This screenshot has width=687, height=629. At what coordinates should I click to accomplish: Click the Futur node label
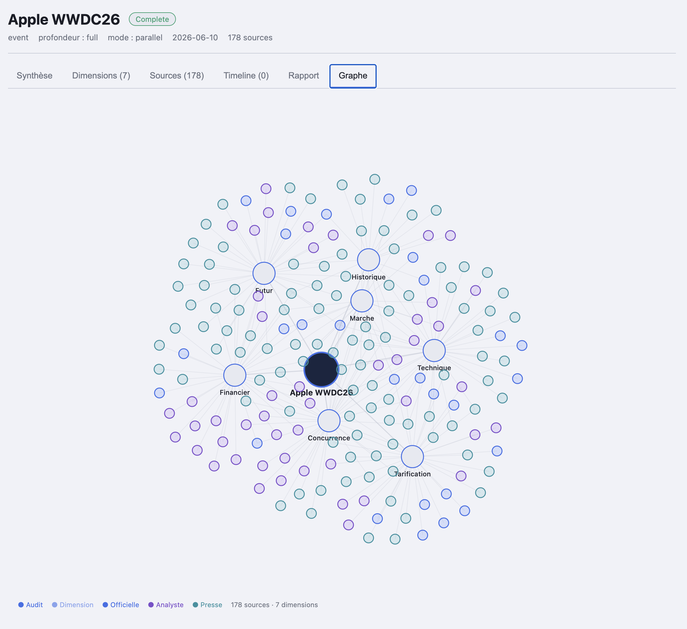point(264,291)
